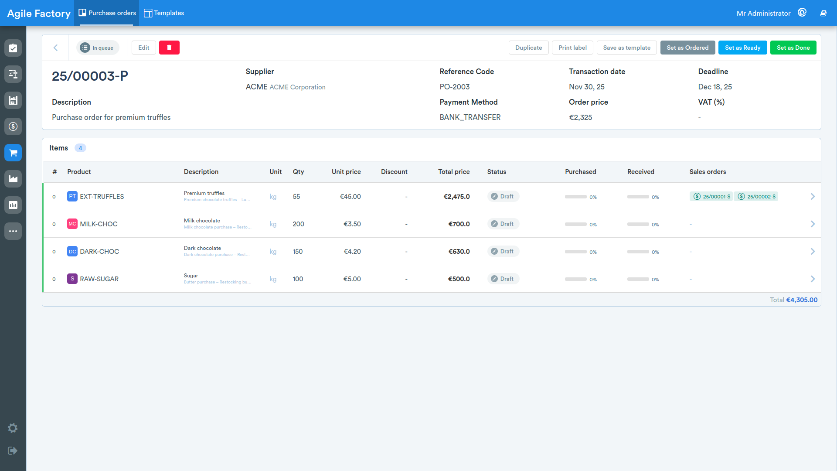Expand the MILK-CHOC row chevron
Image resolution: width=837 pixels, height=471 pixels.
813,224
